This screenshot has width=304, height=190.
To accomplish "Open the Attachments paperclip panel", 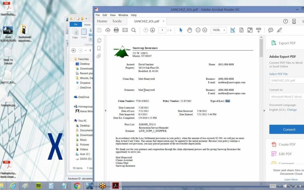I will (x=99, y=56).
